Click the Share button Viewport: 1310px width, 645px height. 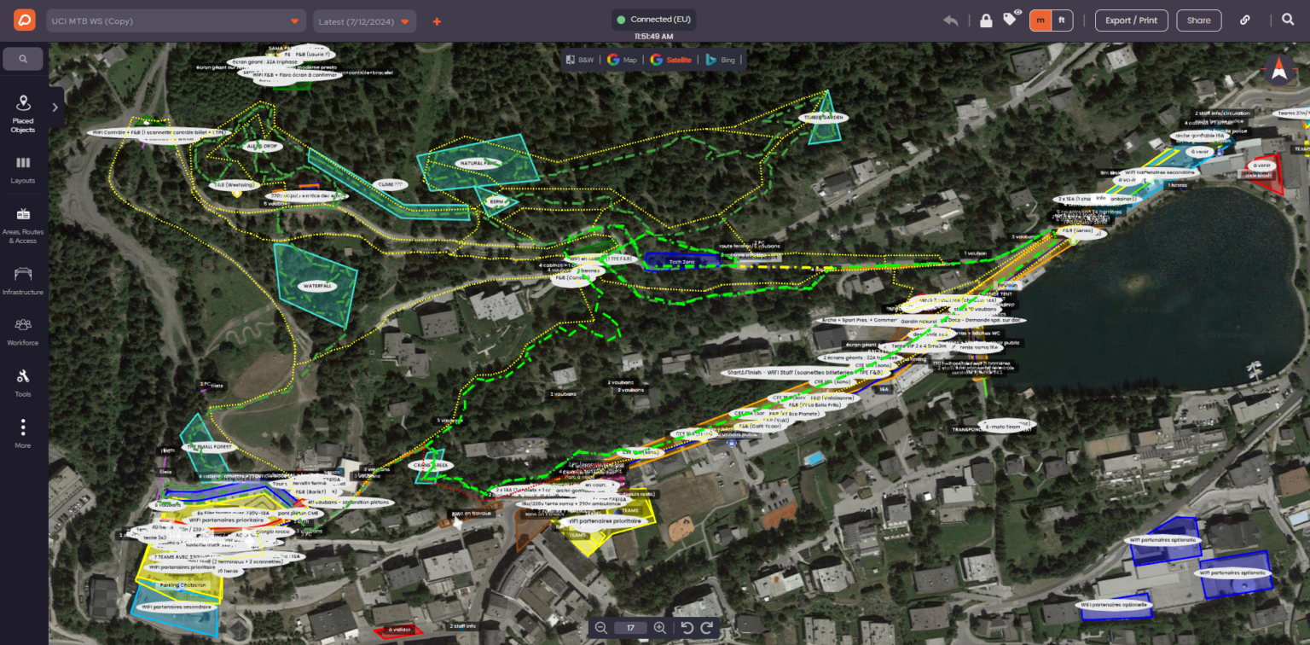coord(1198,20)
